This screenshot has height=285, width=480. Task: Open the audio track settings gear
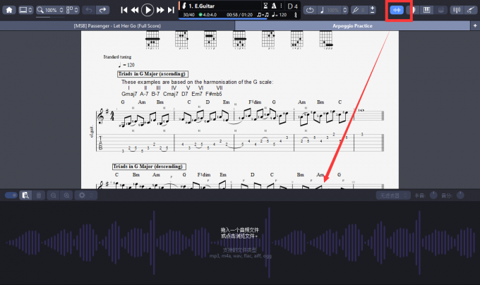click(82, 195)
